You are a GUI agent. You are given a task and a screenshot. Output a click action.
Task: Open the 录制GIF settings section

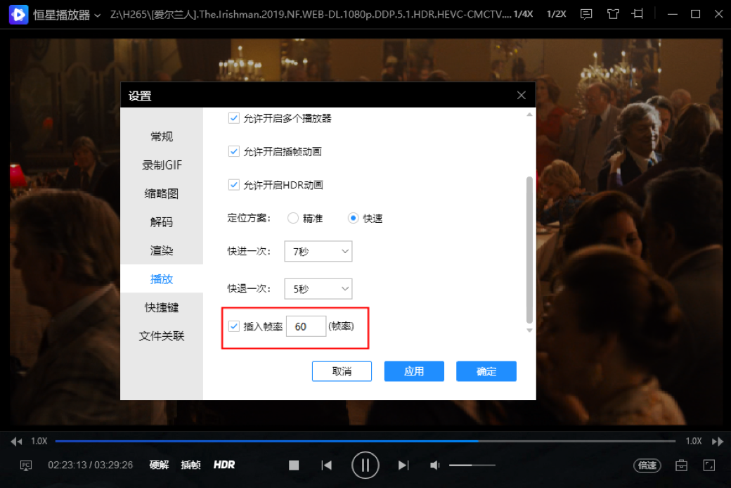point(162,165)
